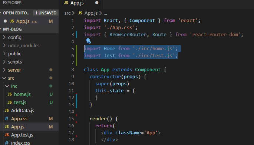Click the git status dot on src folder
The height and width of the screenshot is (145, 254).
(x=51, y=78)
